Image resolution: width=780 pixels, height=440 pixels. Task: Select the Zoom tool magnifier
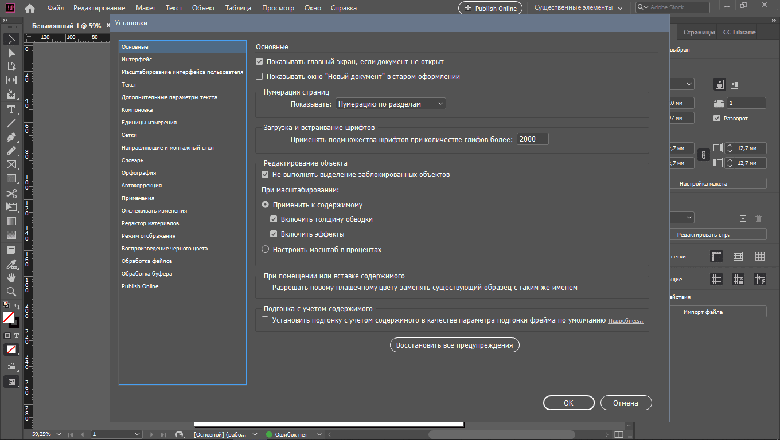tap(11, 291)
